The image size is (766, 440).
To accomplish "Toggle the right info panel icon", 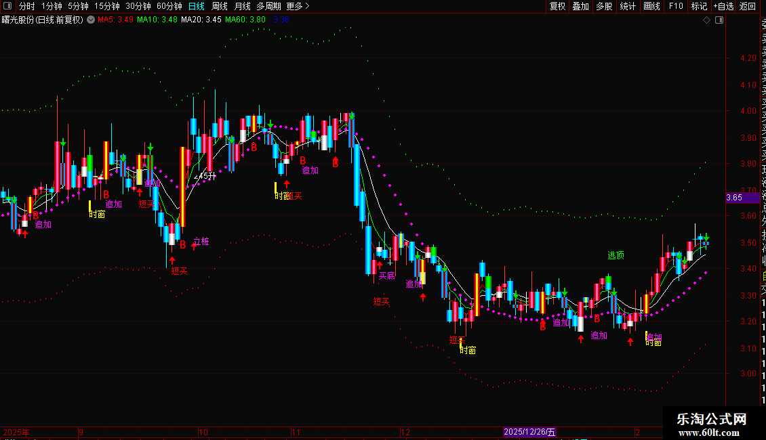I will click(719, 20).
